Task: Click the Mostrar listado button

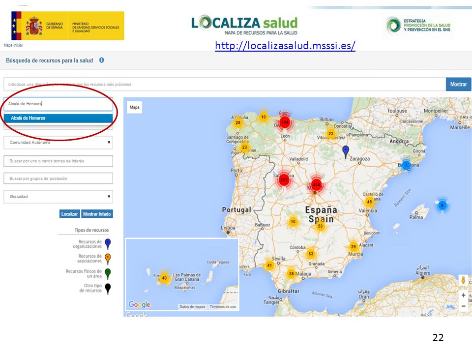Action: point(97,214)
